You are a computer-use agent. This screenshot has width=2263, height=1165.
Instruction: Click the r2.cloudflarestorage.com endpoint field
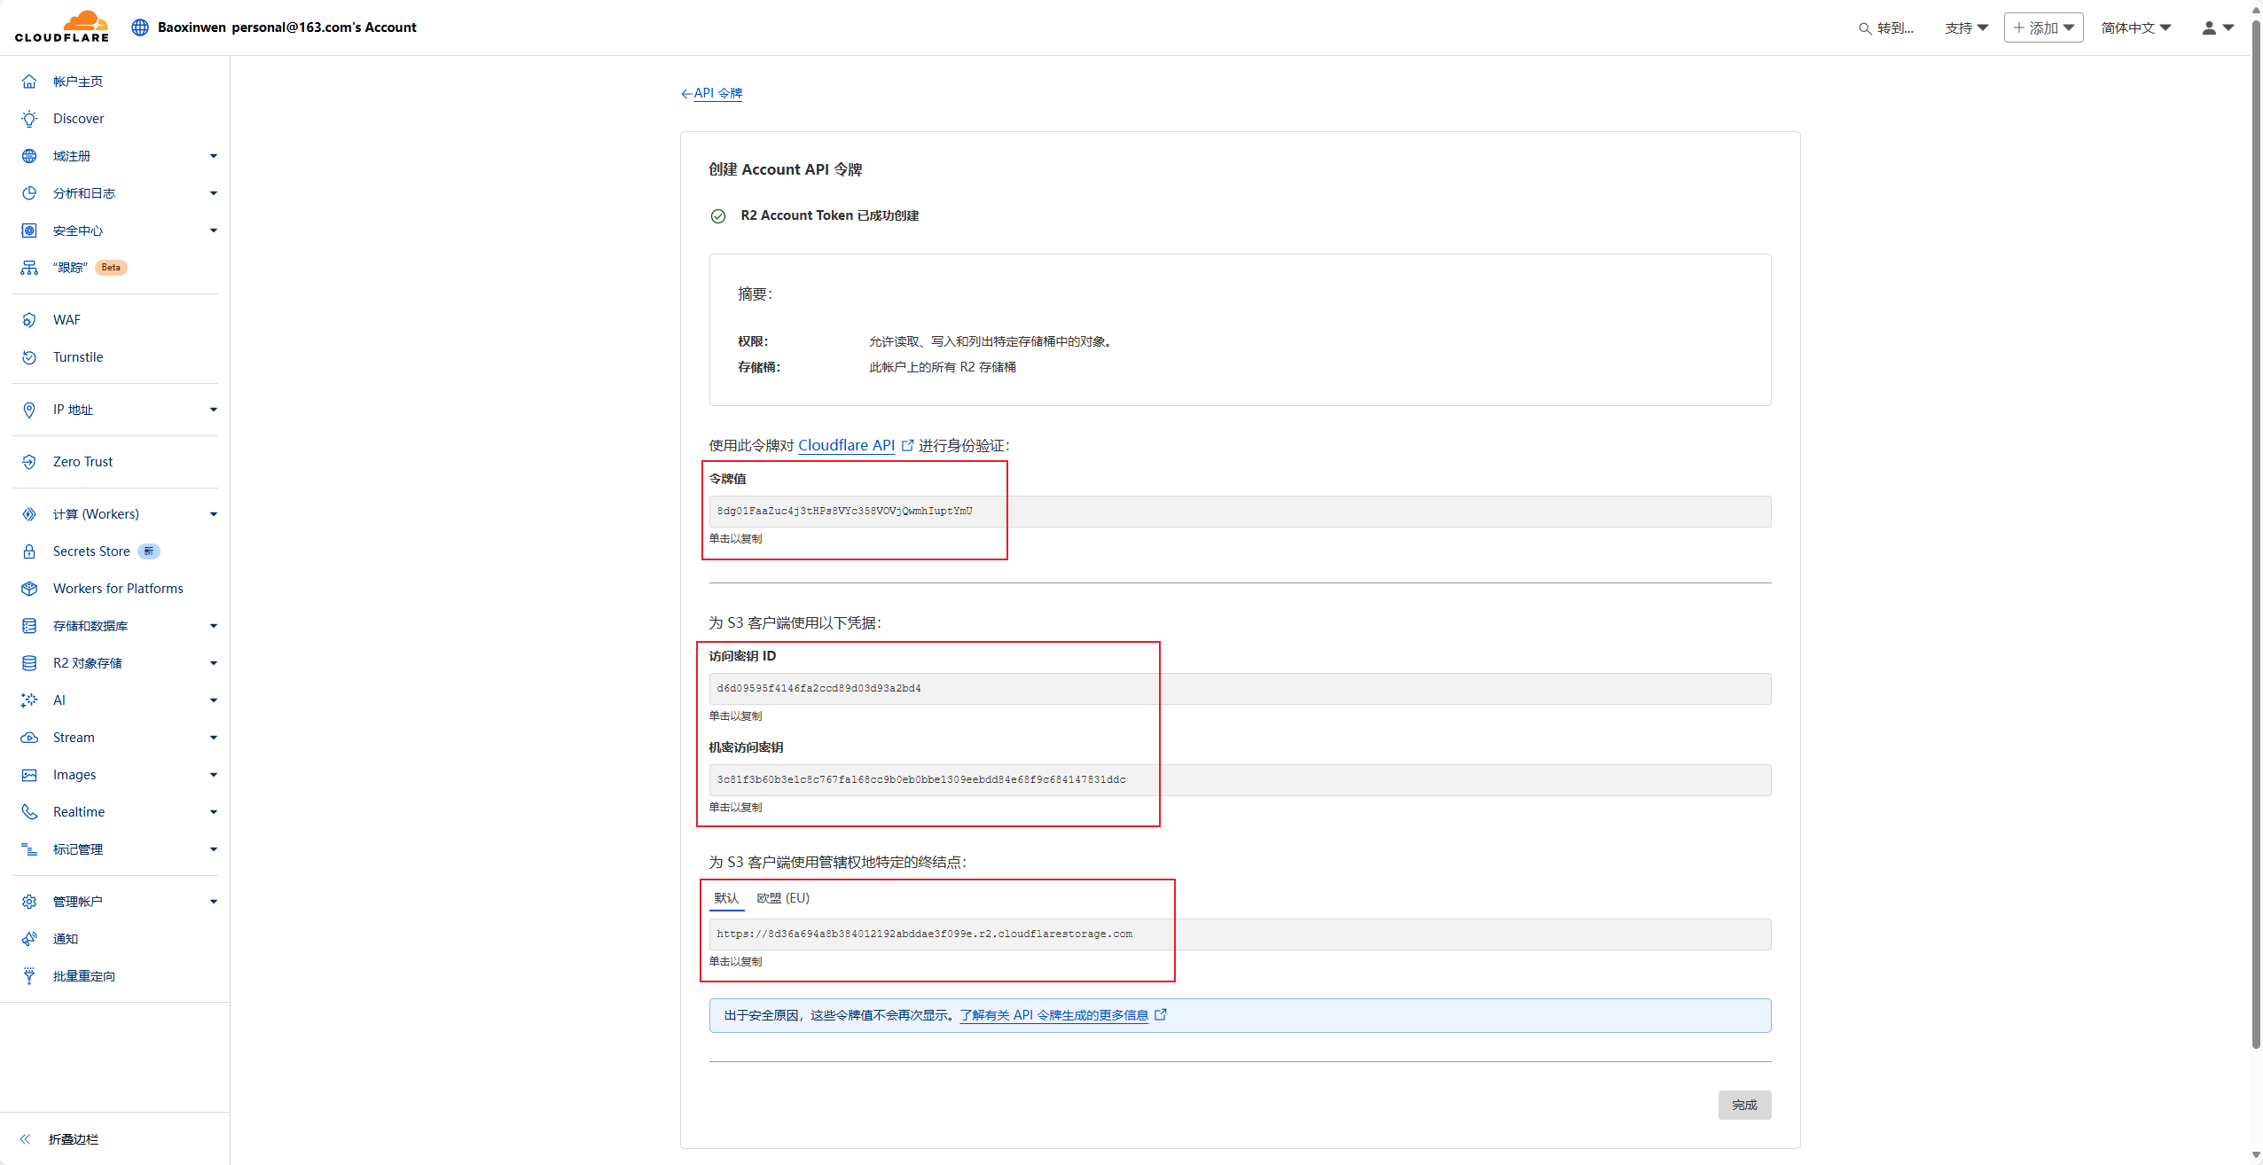coord(1240,934)
